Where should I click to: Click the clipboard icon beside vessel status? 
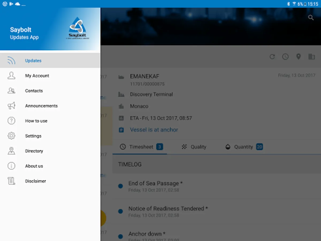(x=121, y=130)
